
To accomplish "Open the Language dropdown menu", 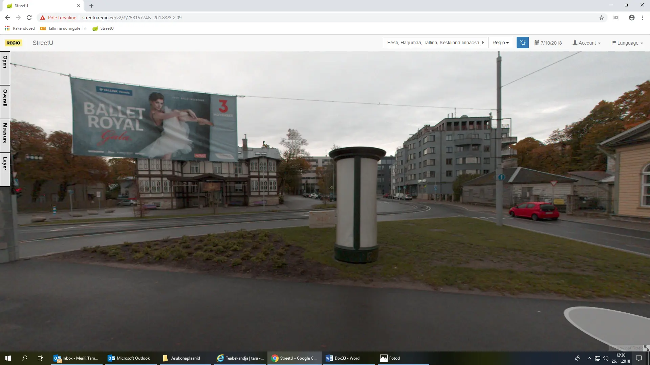I will pos(627,43).
